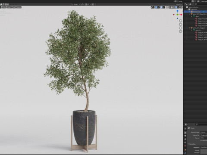Screen dimensions: 207x155
Task: Toggle the Open Shading Language checkbox
Action: click(201, 141)
